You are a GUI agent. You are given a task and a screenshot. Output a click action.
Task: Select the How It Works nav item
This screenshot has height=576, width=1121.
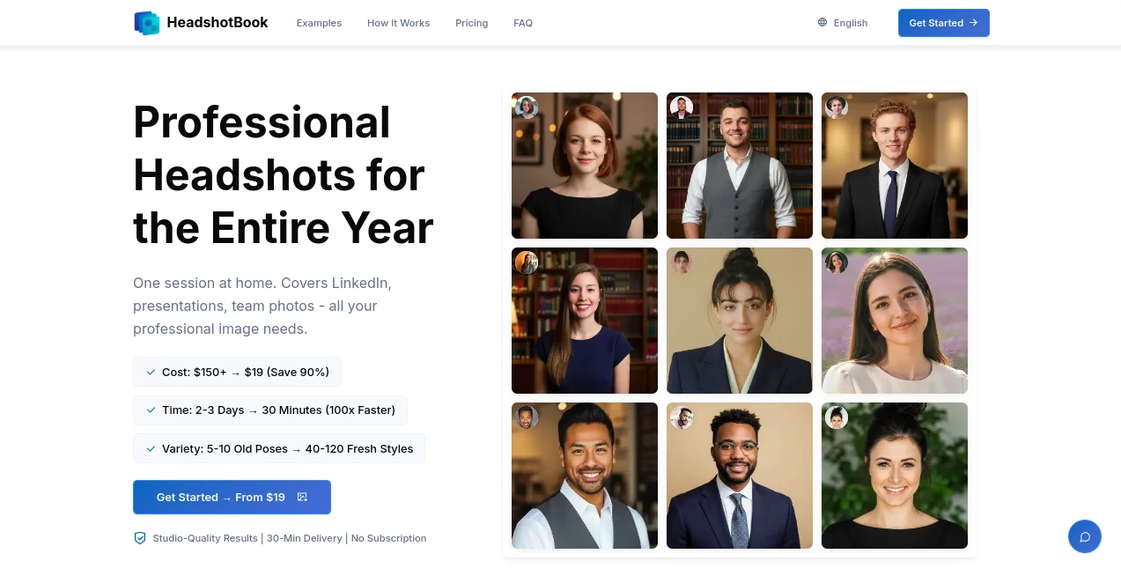[x=398, y=23]
